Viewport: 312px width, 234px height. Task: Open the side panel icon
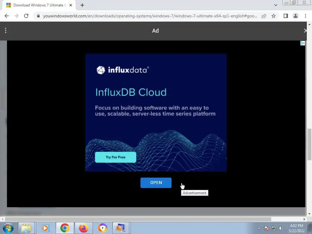tap(286, 16)
